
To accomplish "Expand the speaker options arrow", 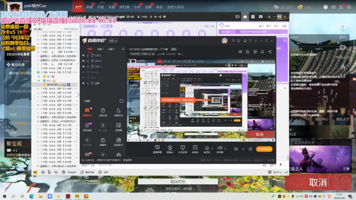I will pos(225,148).
